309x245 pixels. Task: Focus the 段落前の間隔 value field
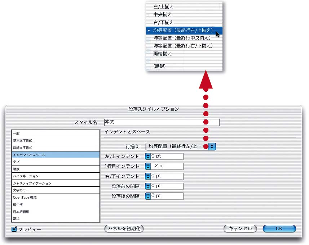pos(167,186)
